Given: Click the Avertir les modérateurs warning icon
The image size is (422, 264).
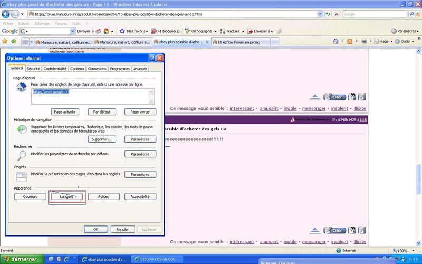Looking at the screenshot, I should click(293, 120).
